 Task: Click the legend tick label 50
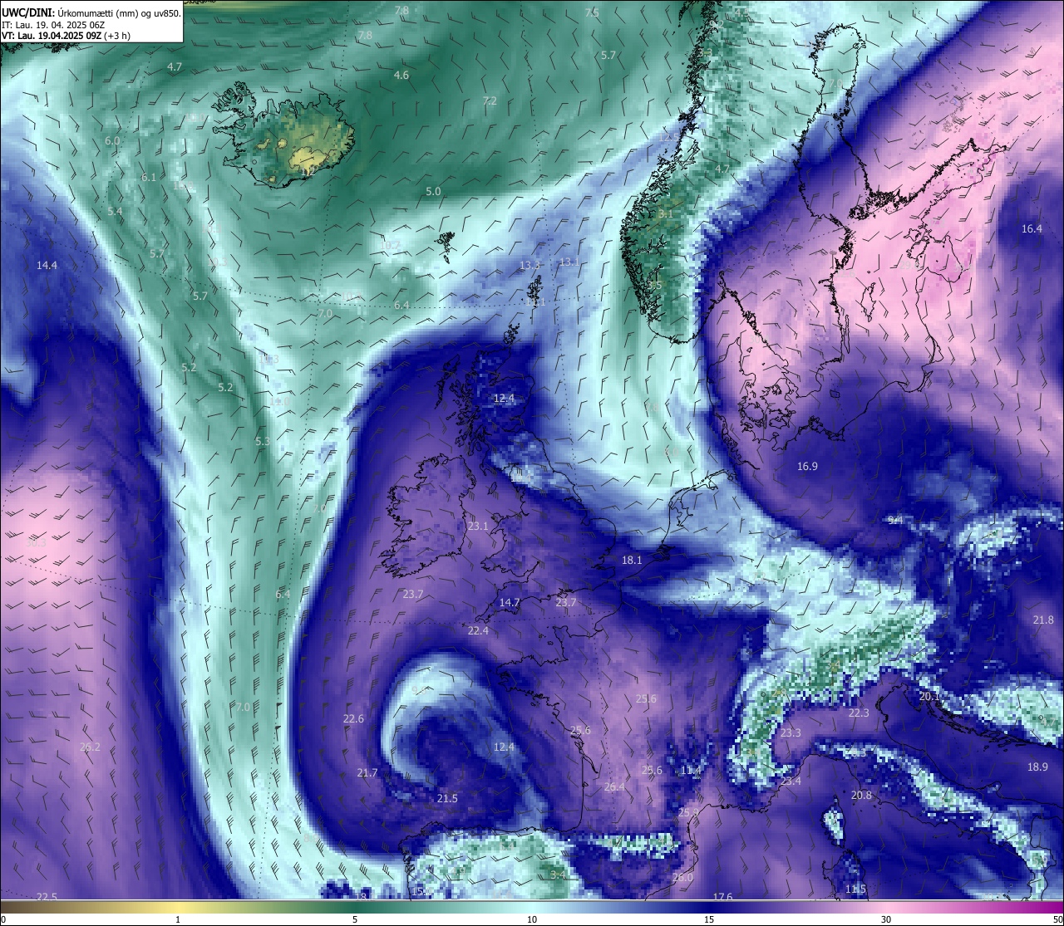[x=1057, y=919]
